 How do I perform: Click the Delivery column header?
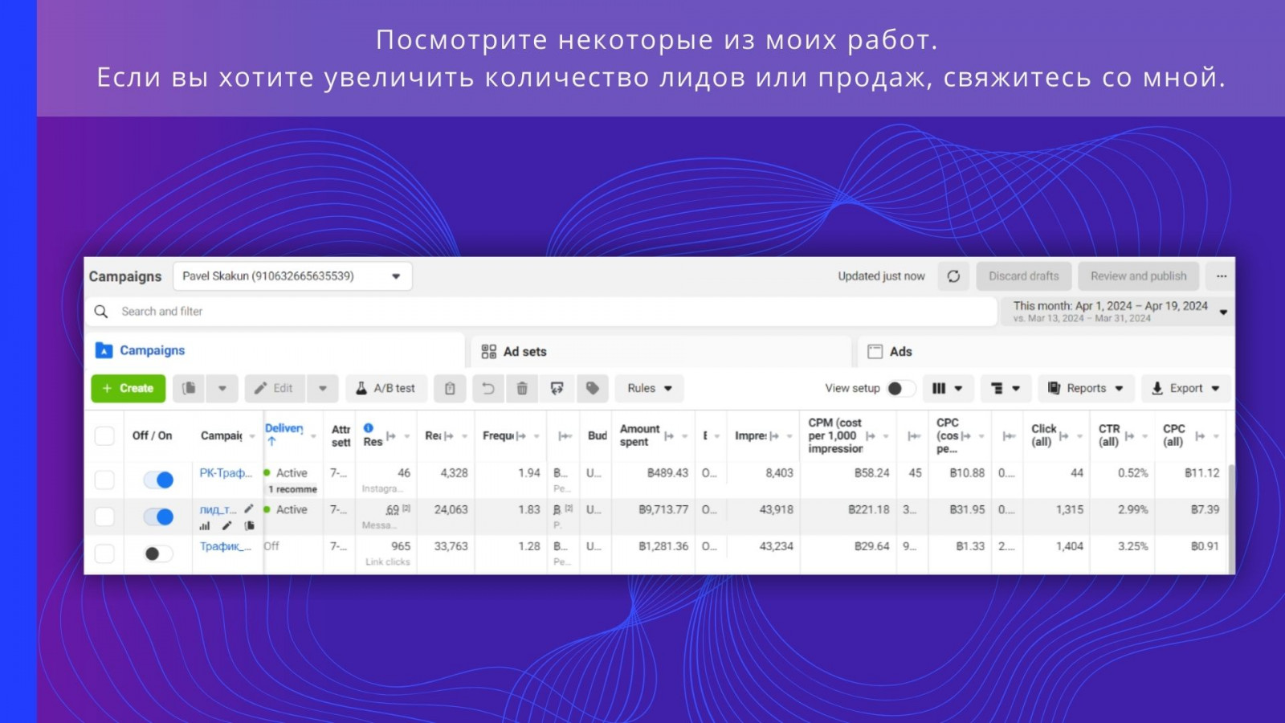coord(284,428)
